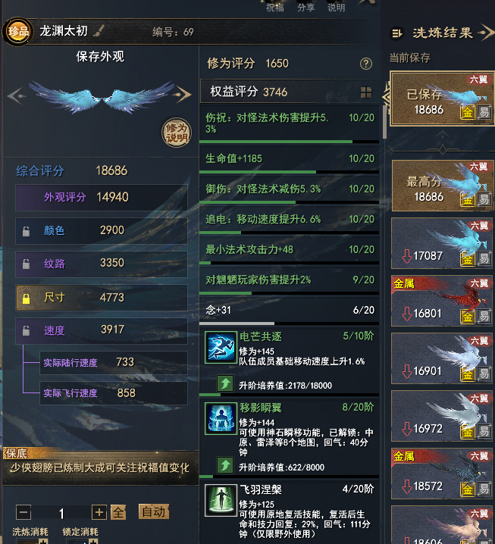
Task: Click the grid icon beside 权益评分
Action: (x=366, y=92)
